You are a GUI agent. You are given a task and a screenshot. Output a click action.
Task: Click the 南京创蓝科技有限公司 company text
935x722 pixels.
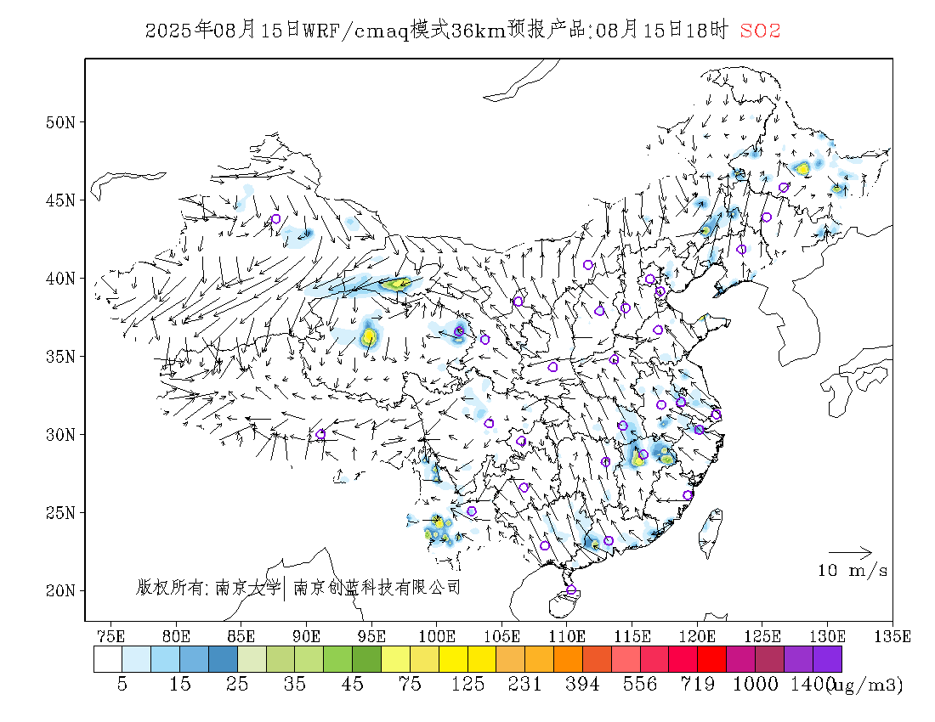click(x=377, y=588)
